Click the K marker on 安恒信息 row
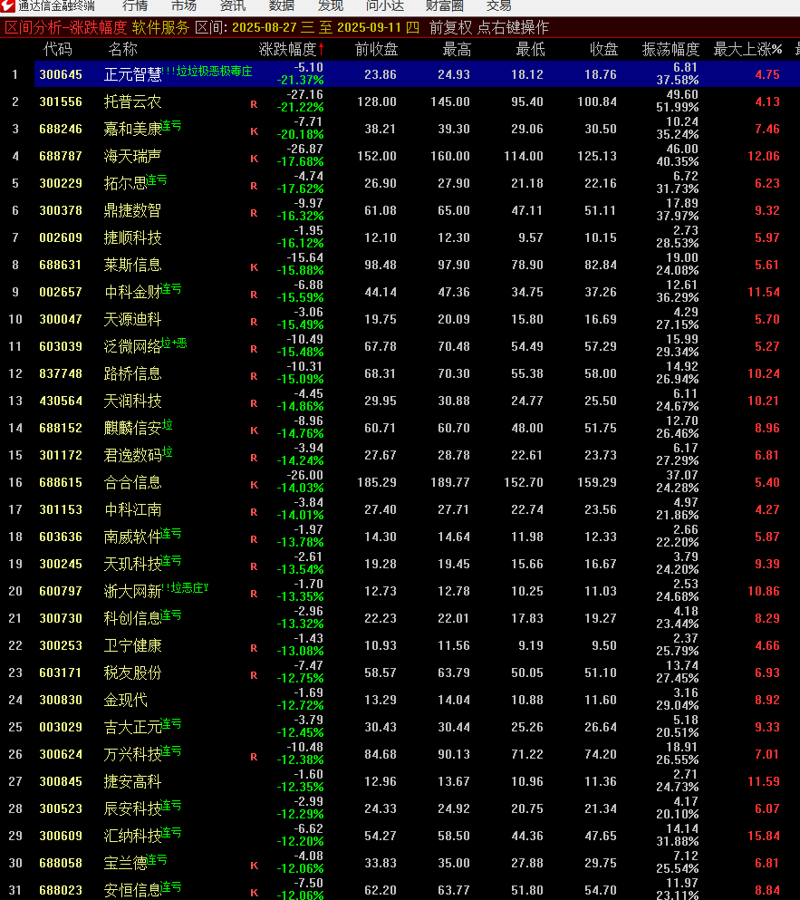The image size is (800, 900). pos(254,893)
